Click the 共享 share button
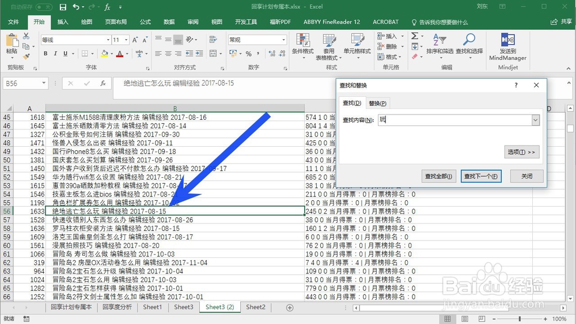The image size is (576, 324). 561,22
